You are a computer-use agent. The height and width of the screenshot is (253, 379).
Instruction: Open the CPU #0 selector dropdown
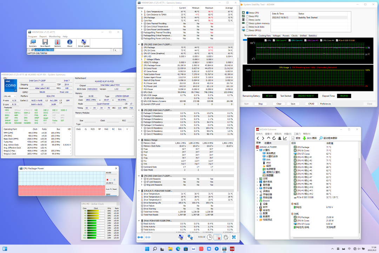[x=10, y=96]
